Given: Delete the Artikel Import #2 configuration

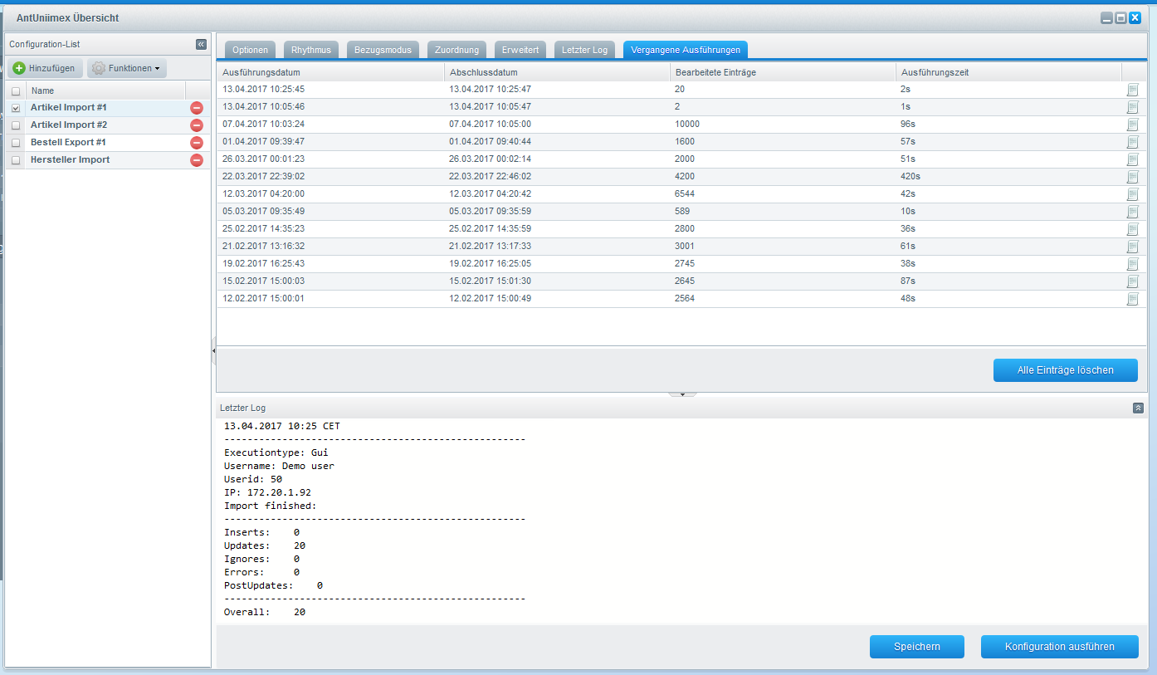Looking at the screenshot, I should 197,125.
